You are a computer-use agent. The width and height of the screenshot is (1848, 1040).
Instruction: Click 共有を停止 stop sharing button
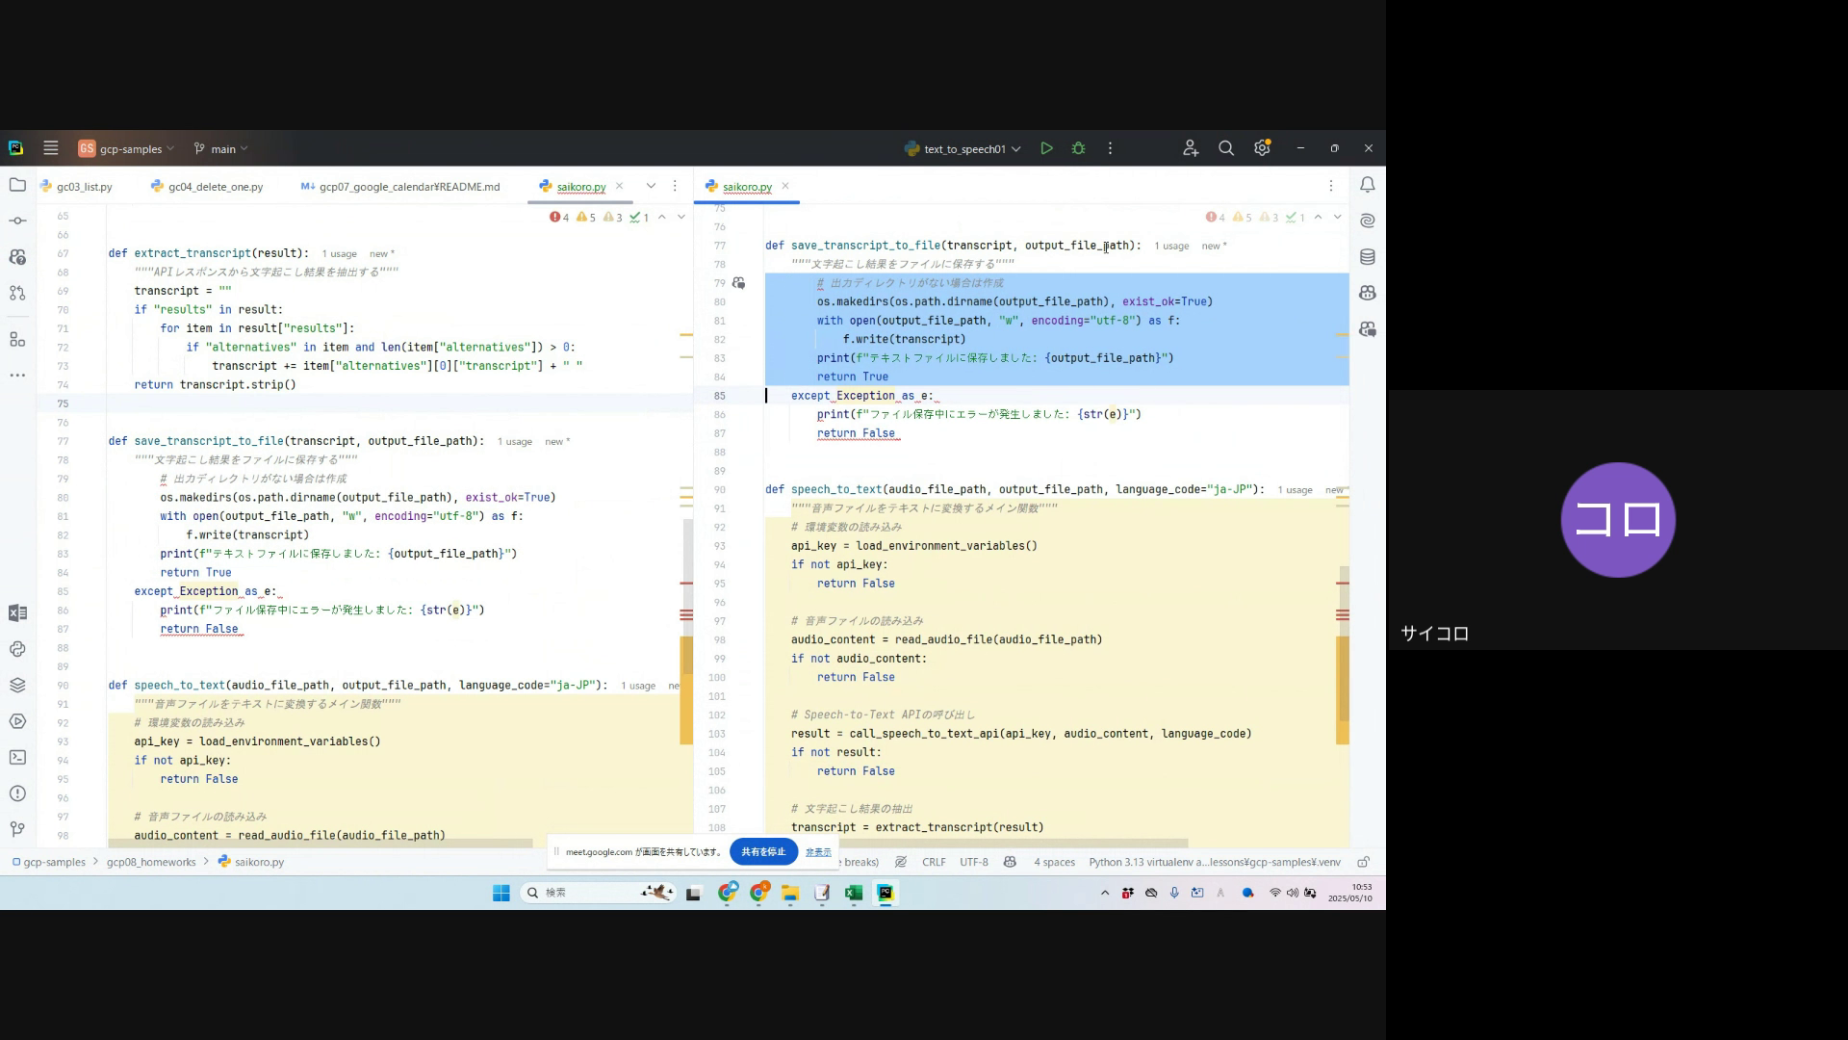pyautogui.click(x=763, y=852)
